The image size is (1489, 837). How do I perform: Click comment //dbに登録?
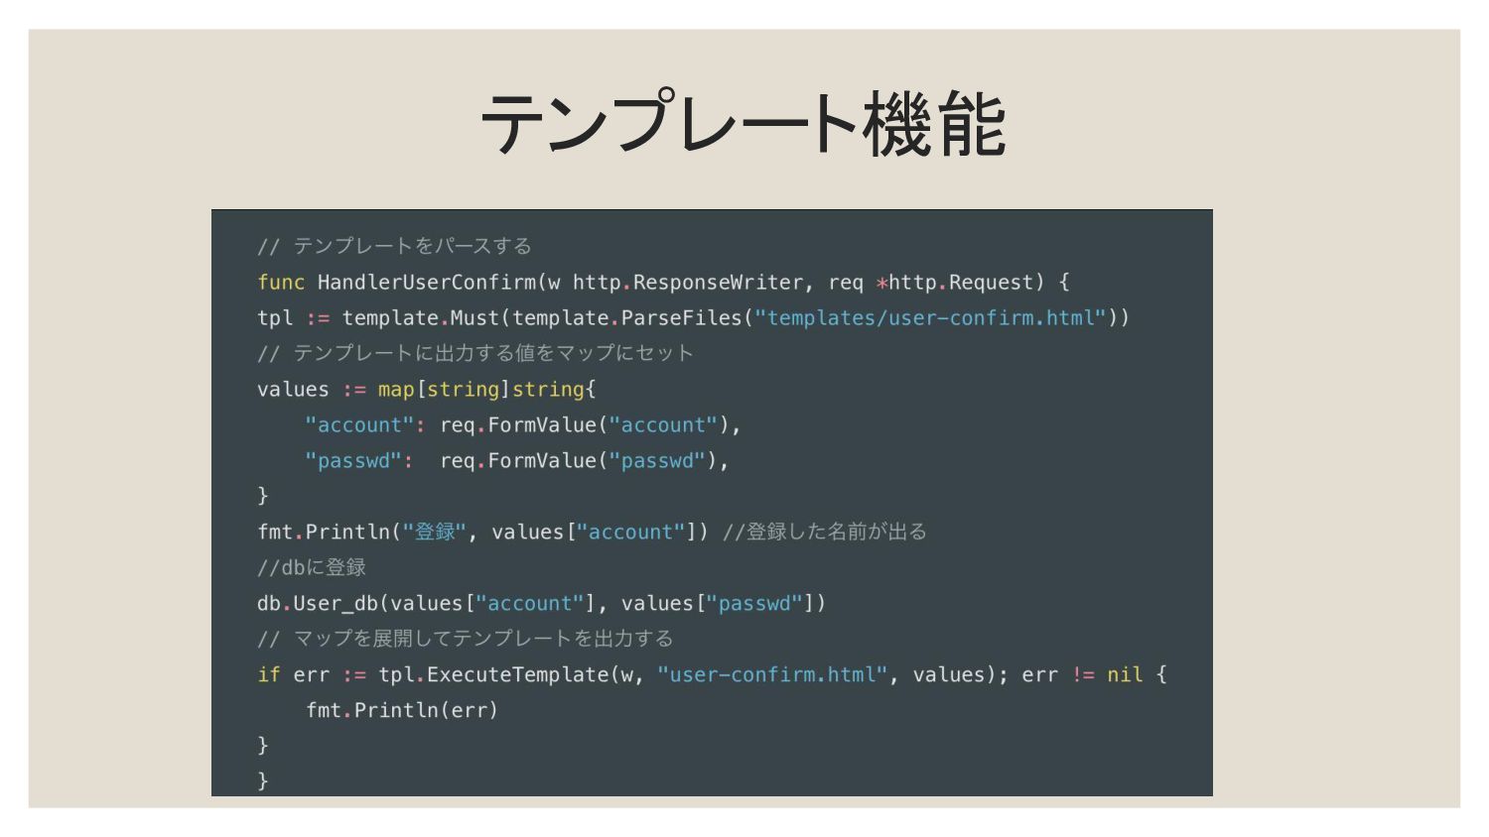pyautogui.click(x=312, y=567)
